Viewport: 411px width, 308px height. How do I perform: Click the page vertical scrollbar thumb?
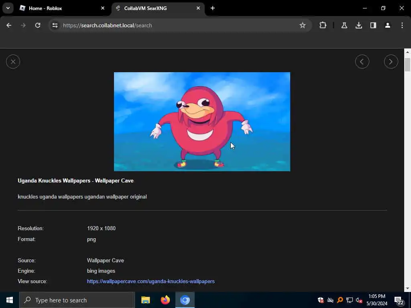point(407,65)
